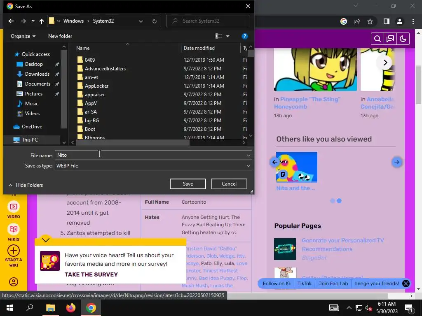The height and width of the screenshot is (316, 422).
Task: Click Windows in the address breadcrumb
Action: pyautogui.click(x=73, y=21)
